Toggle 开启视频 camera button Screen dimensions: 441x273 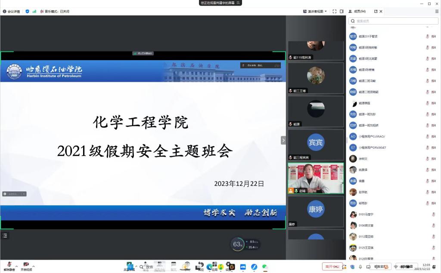click(26, 266)
